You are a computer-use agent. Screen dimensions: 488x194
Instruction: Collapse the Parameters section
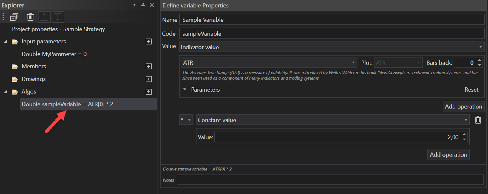click(x=185, y=90)
